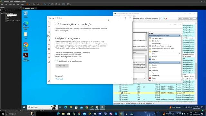Screen dimensions: 206x116
Task: Click Importar Tarefa action
Action: point(157,43)
